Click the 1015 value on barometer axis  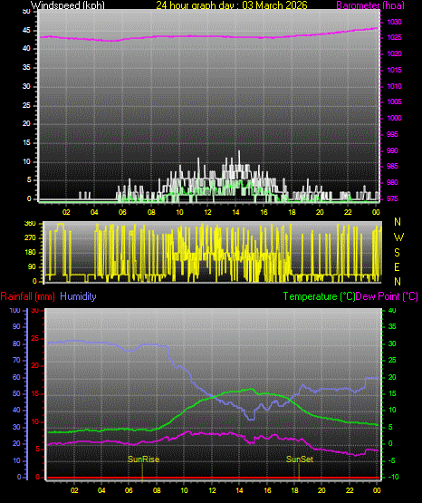[x=394, y=70]
